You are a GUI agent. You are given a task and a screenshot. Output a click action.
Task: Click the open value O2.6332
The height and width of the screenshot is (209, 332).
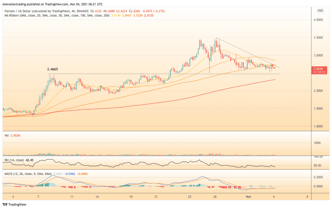pyautogui.click(x=96, y=11)
